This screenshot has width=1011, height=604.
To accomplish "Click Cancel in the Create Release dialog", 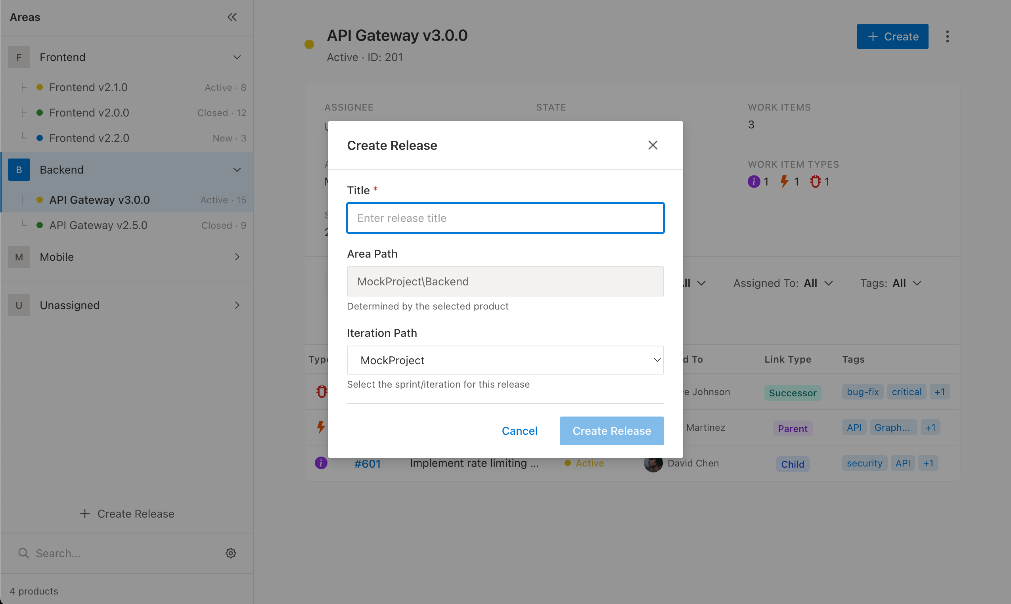I will click(x=519, y=431).
